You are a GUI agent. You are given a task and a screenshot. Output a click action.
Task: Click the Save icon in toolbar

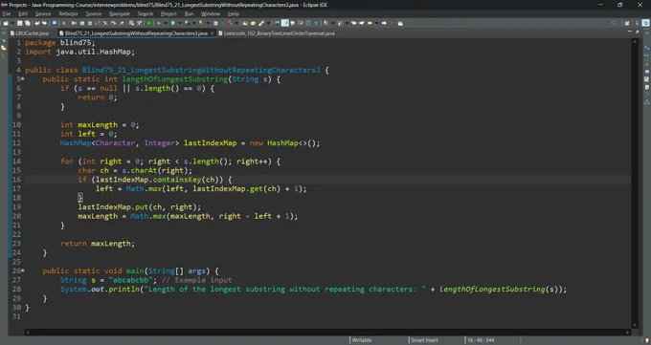[x=19, y=23]
